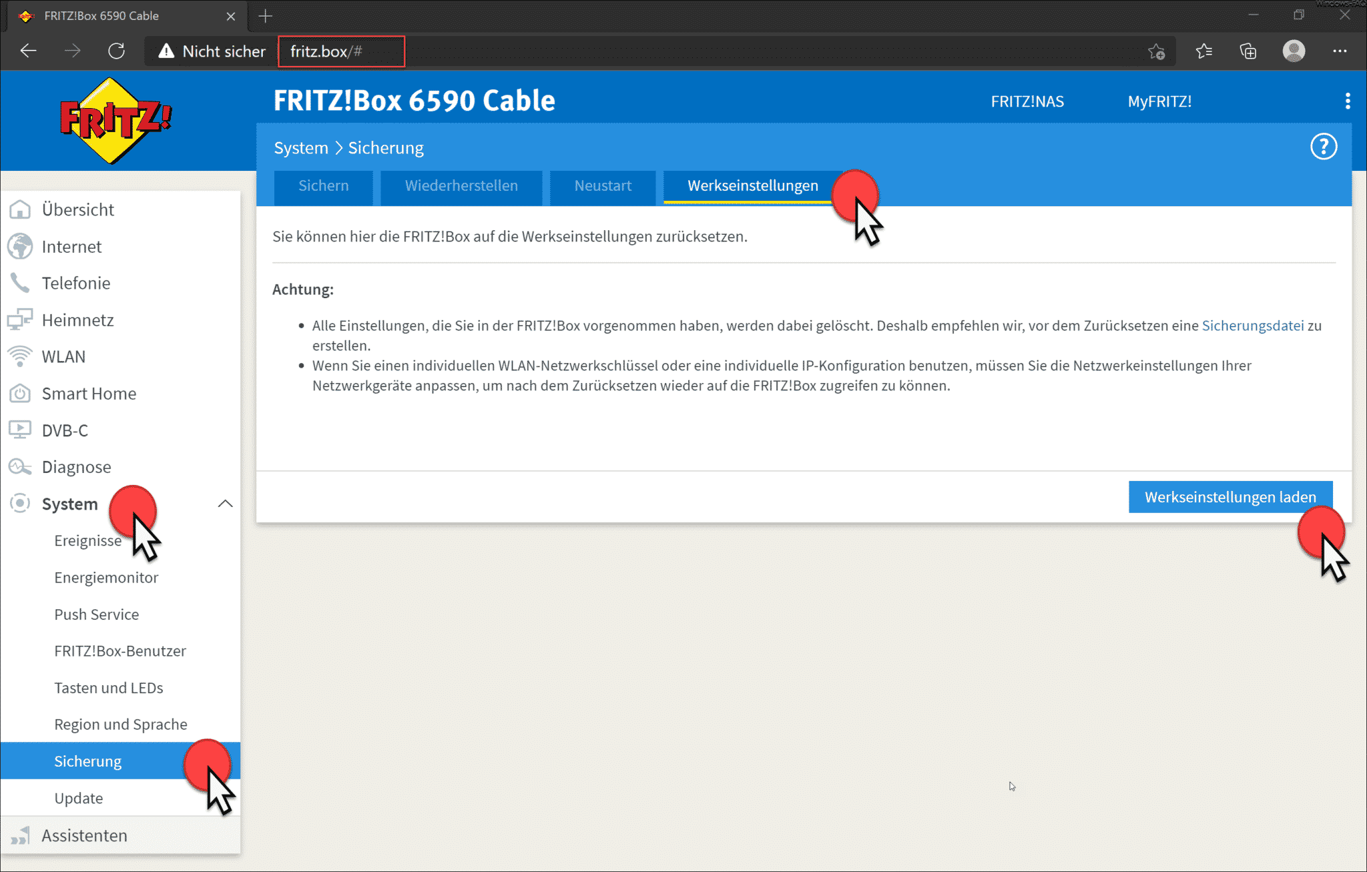1367x872 pixels.
Task: Click Sicherung in the breadcrumb
Action: 386,147
